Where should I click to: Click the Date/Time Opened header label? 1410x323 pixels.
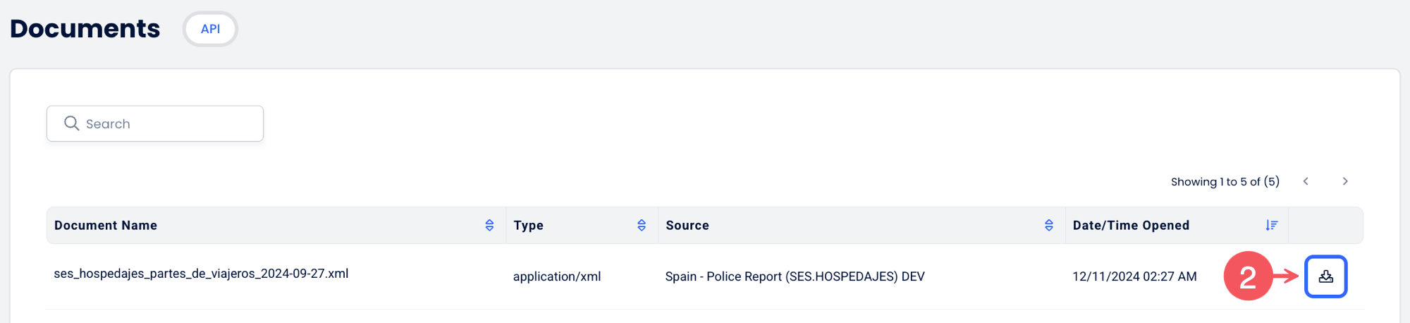click(x=1131, y=225)
